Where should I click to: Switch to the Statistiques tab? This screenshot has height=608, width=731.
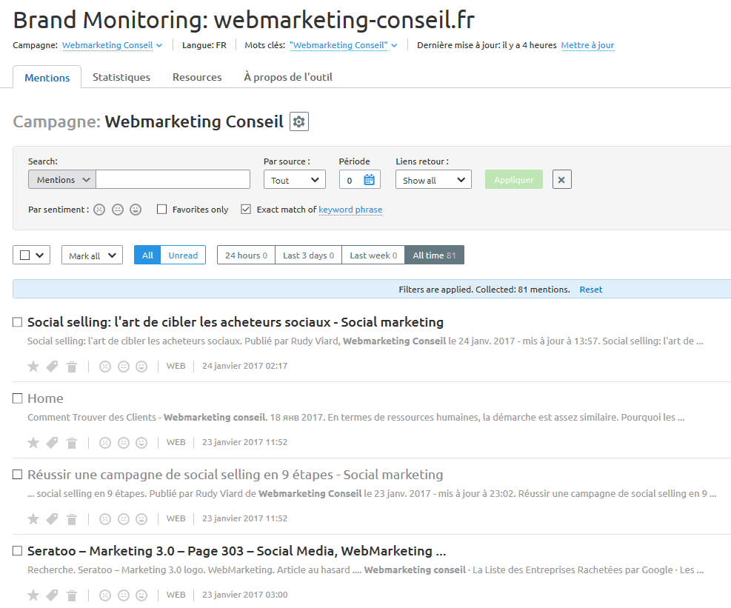click(x=121, y=77)
